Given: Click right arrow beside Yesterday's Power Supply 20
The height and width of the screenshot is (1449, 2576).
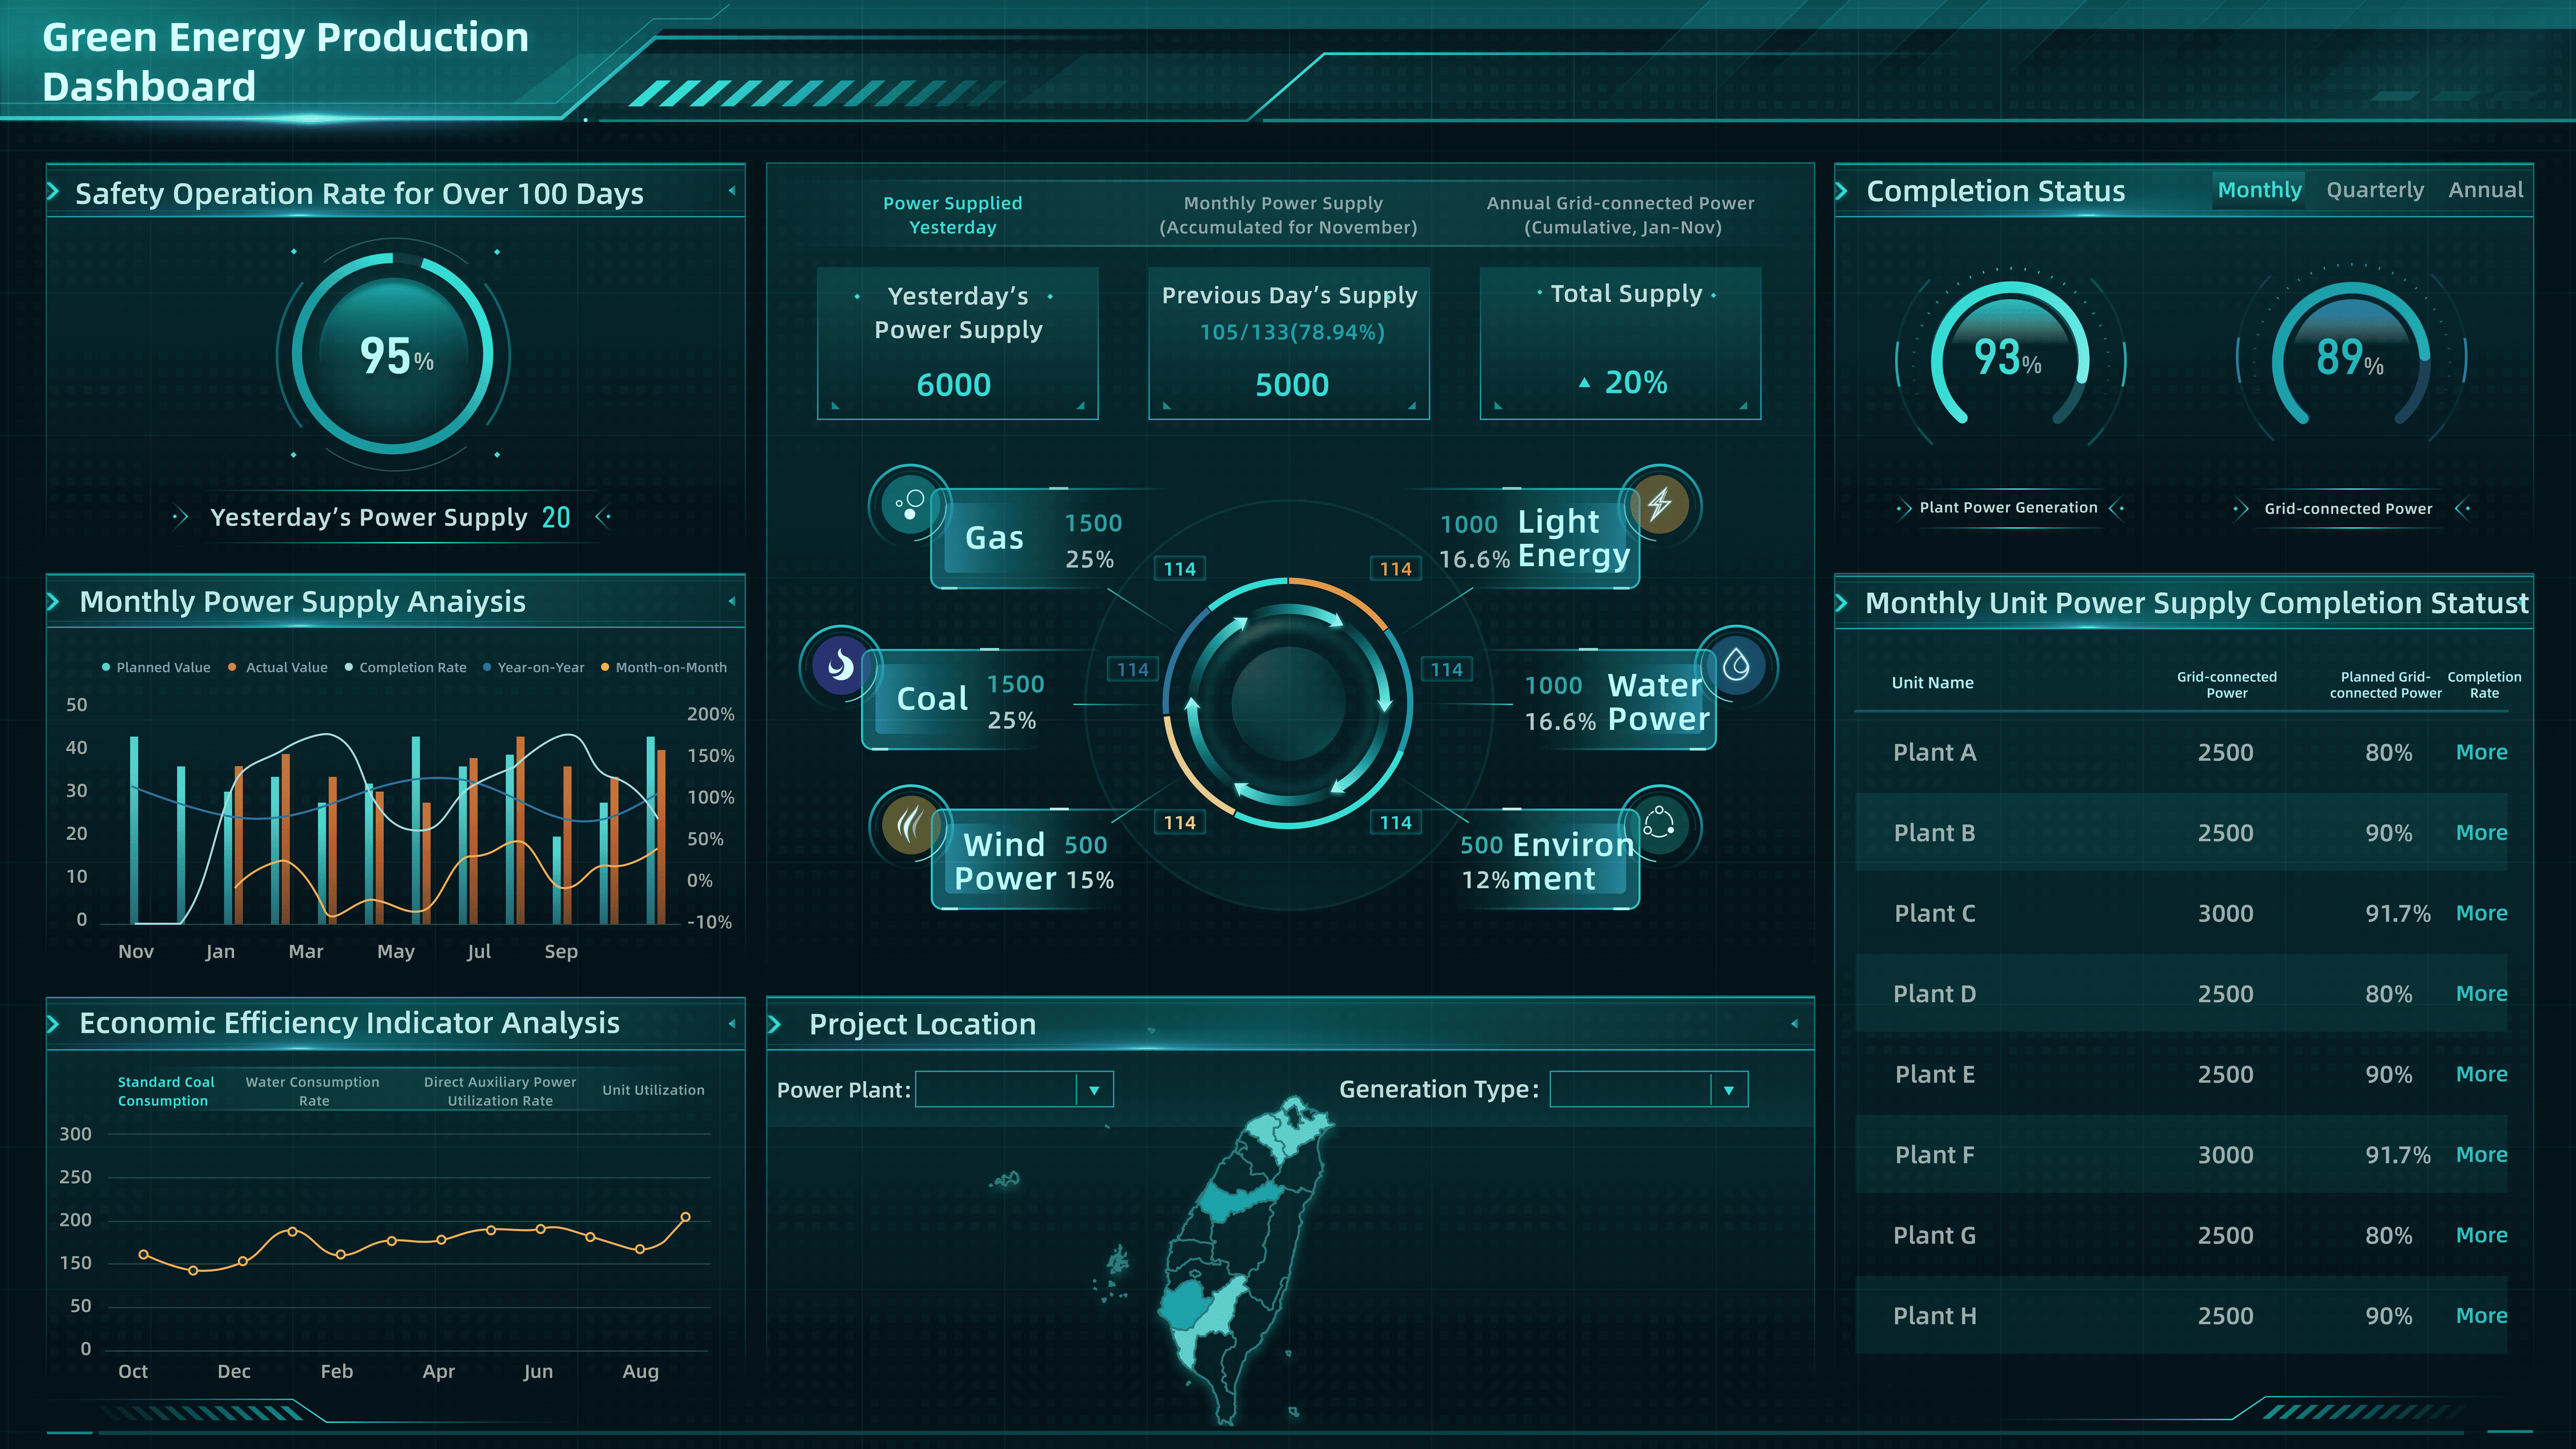Looking at the screenshot, I should (603, 517).
